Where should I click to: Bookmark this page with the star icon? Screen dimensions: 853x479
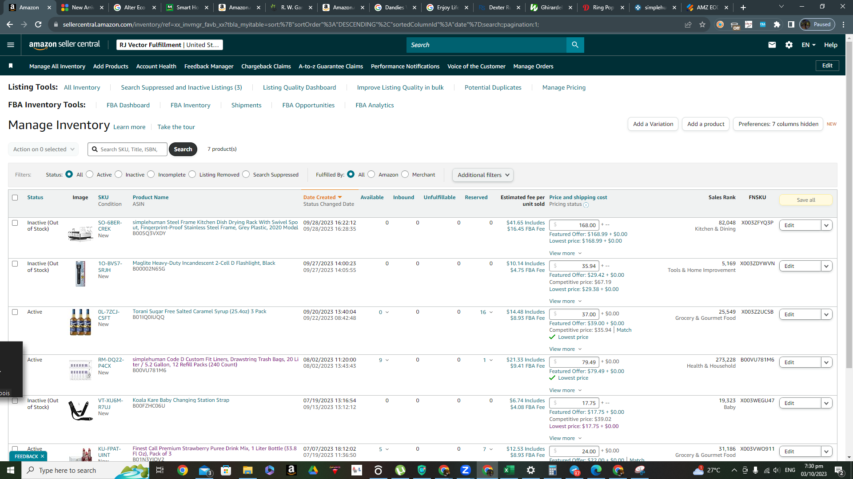702,24
